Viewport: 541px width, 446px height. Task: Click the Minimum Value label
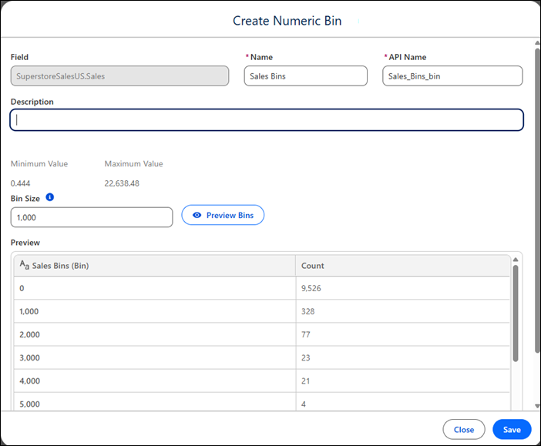pos(39,164)
